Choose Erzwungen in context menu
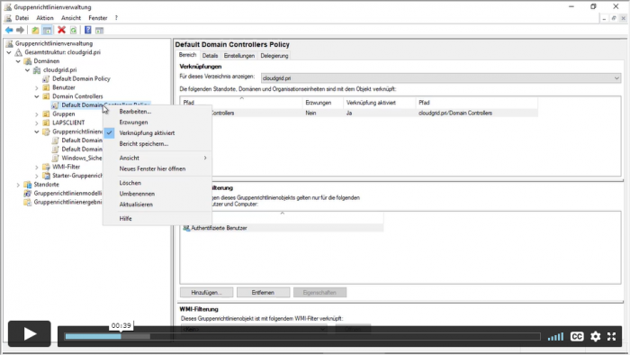The width and height of the screenshot is (630, 355). click(x=157, y=123)
